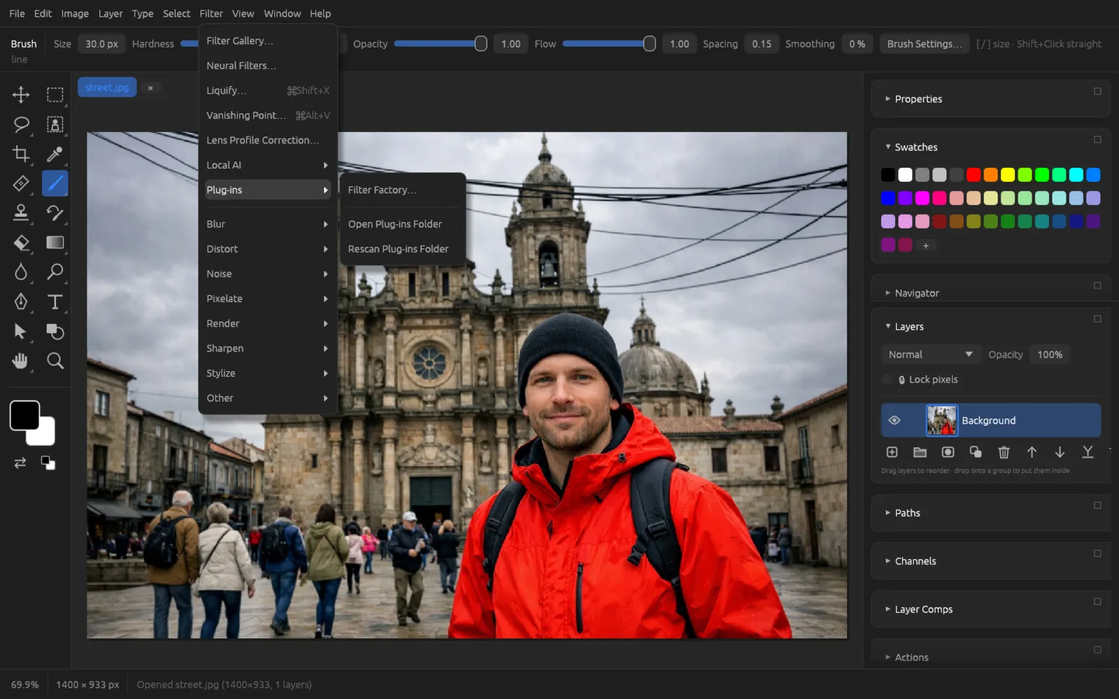Open the Liquify filter

pyautogui.click(x=268, y=91)
